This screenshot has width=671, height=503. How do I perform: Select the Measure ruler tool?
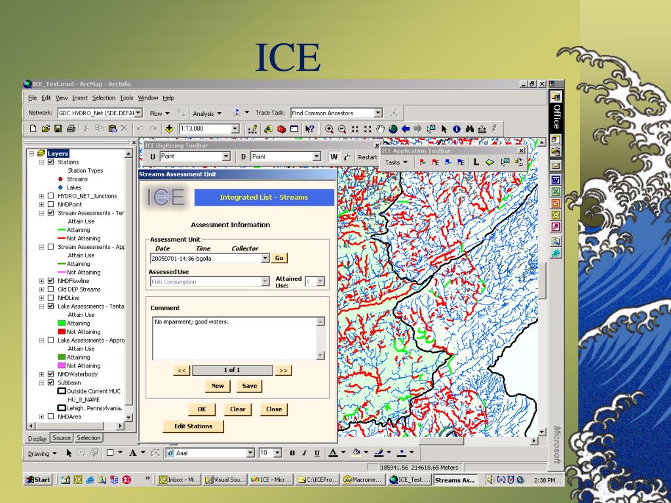[482, 129]
